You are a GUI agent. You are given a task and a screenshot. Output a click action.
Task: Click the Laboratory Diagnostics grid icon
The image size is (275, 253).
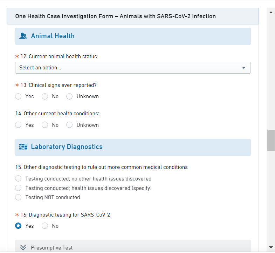pyautogui.click(x=23, y=147)
